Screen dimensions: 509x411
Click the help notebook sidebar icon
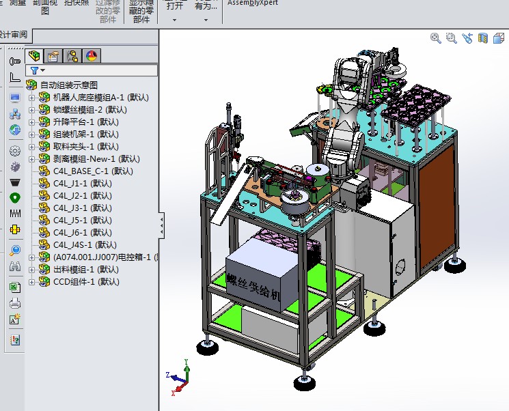(15, 340)
